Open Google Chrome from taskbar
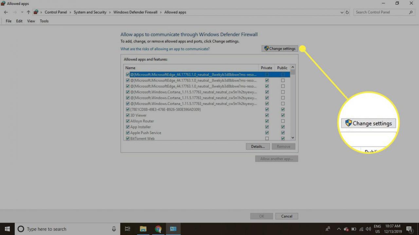 158,229
